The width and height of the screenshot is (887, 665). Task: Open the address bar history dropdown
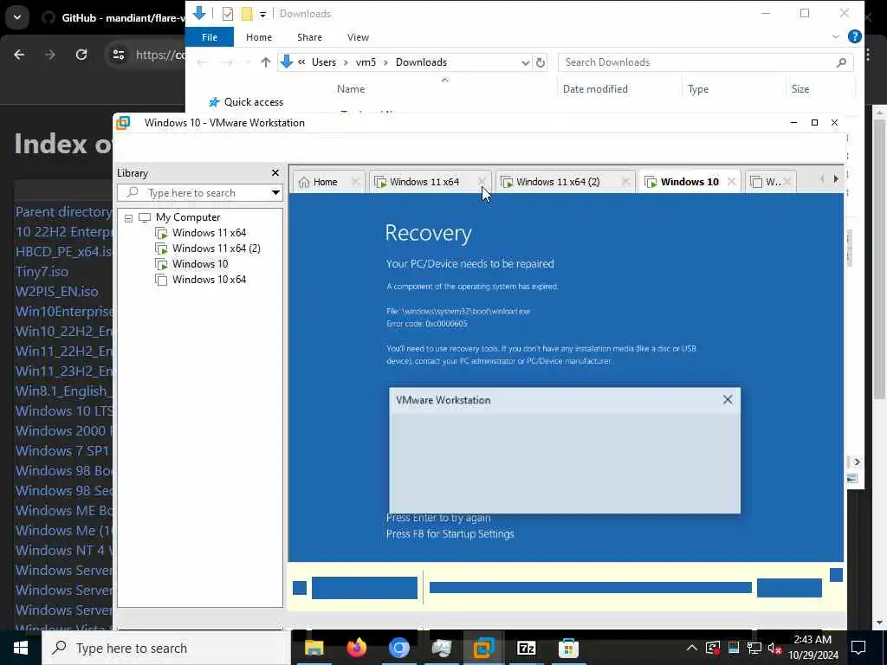pos(525,62)
